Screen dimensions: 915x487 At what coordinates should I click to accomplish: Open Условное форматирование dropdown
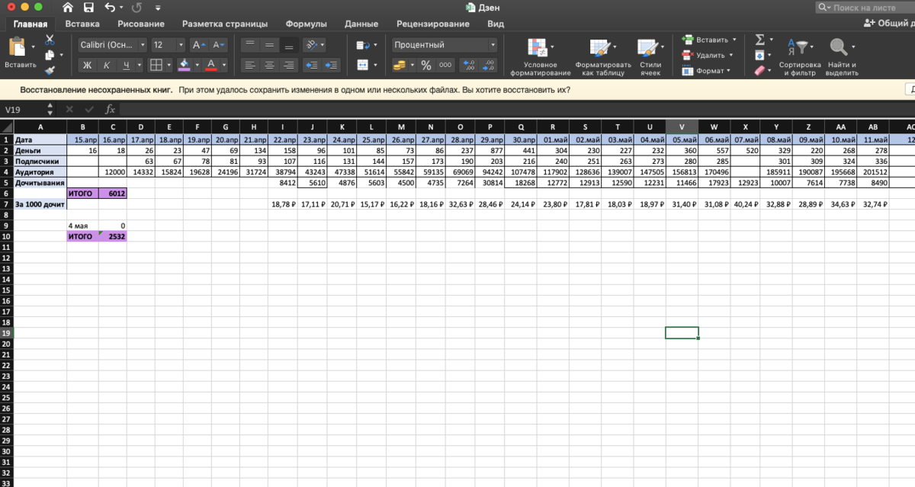pos(540,57)
